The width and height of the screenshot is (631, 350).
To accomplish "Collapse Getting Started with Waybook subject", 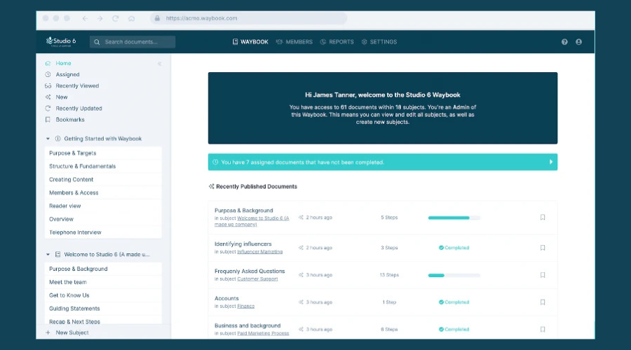I will pos(48,139).
